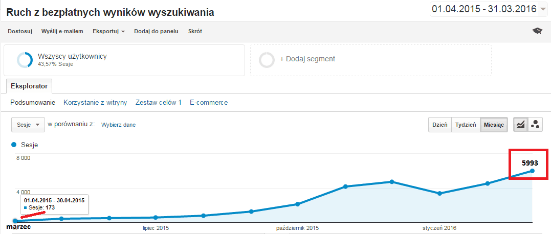
Task: Open the Sesje metric dropdown
Action: click(x=28, y=125)
